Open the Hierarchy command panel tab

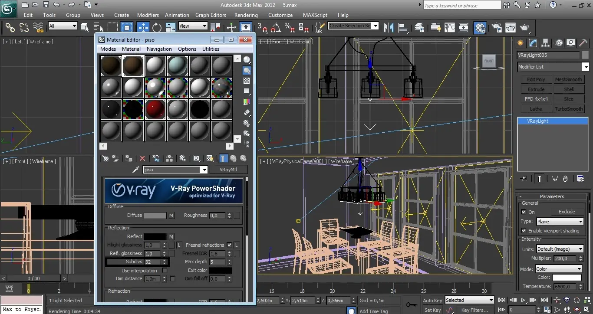[x=546, y=43]
